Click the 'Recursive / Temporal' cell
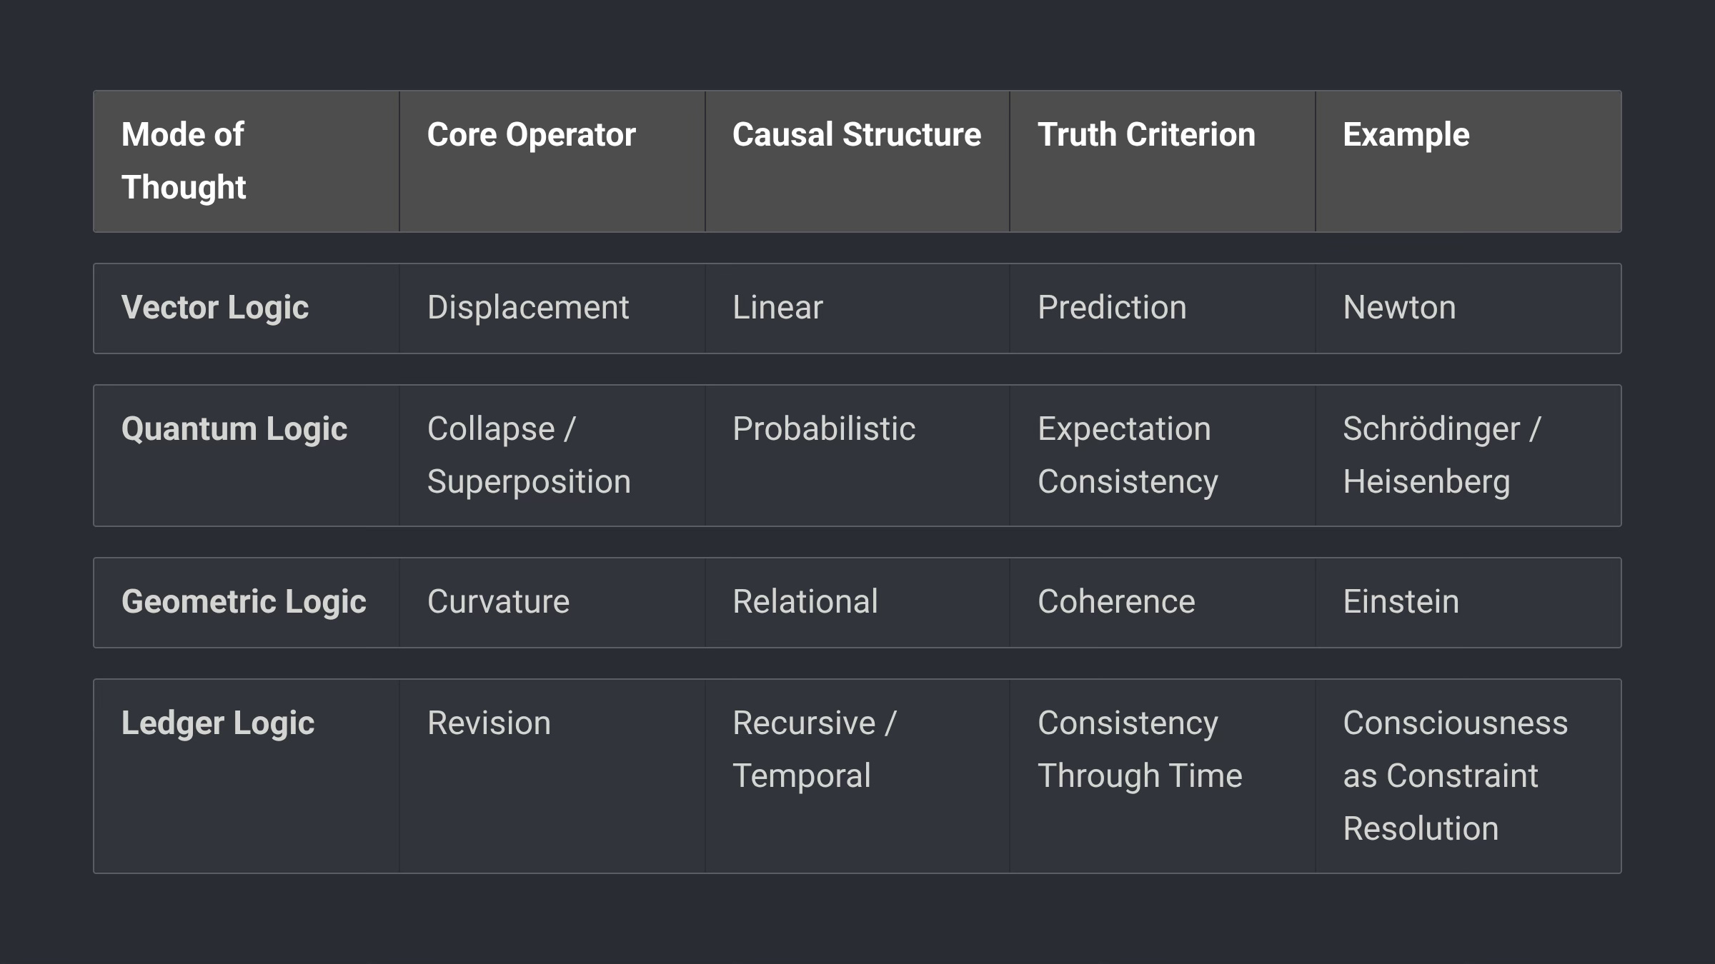This screenshot has width=1715, height=964. click(x=857, y=776)
